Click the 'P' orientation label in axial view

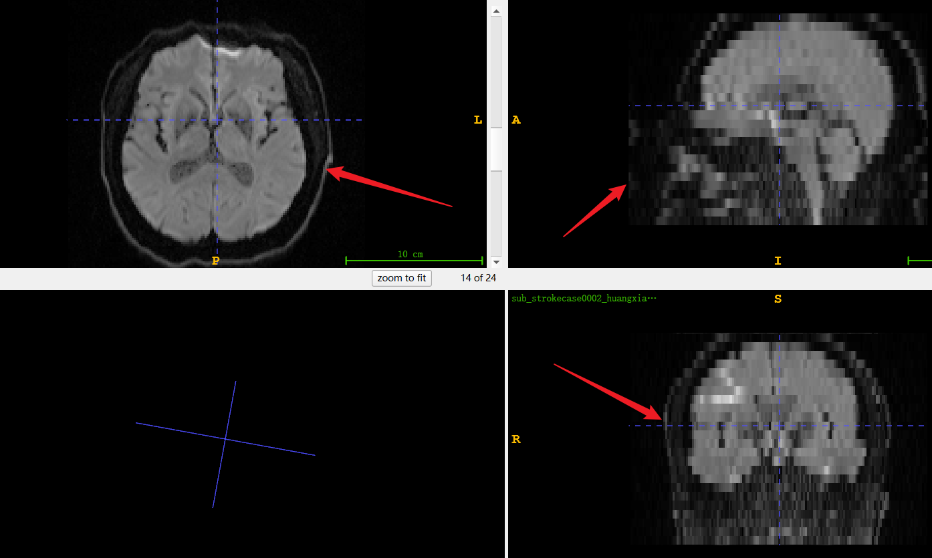[215, 261]
